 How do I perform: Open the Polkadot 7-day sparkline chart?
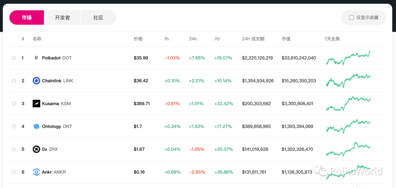click(x=348, y=58)
